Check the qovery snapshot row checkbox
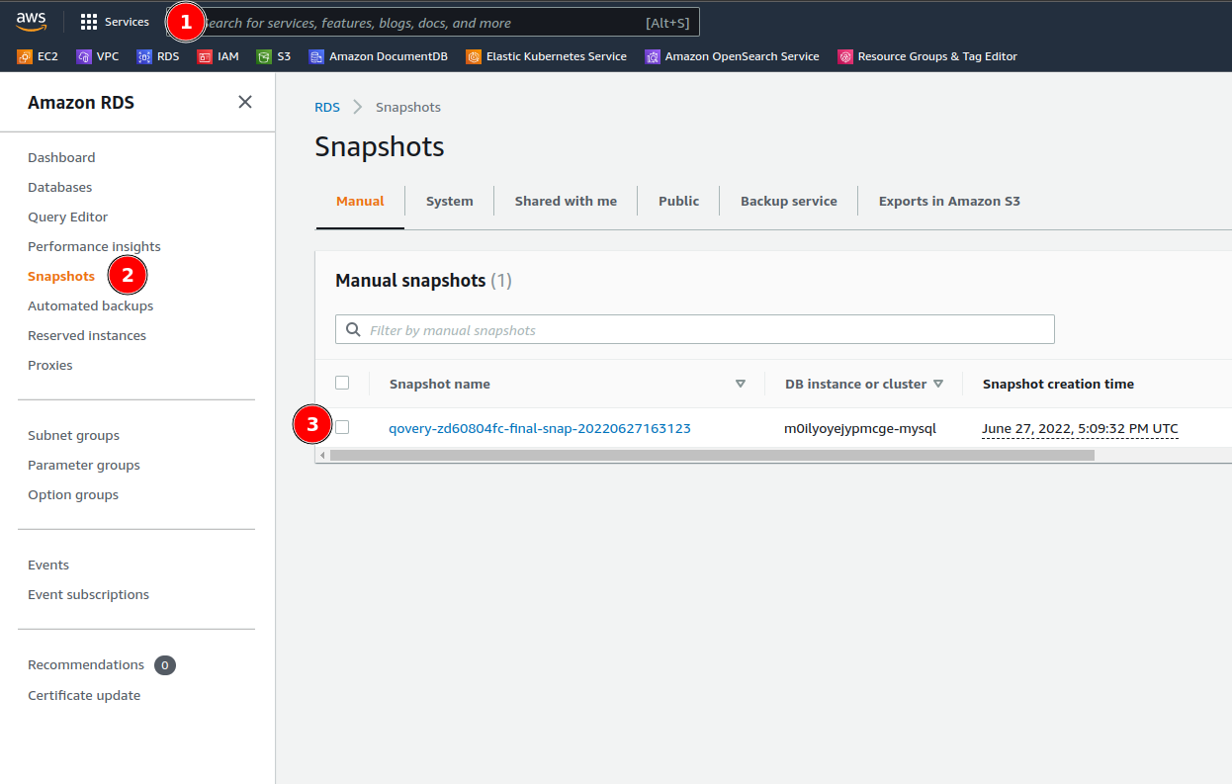1232x784 pixels. pos(341,428)
